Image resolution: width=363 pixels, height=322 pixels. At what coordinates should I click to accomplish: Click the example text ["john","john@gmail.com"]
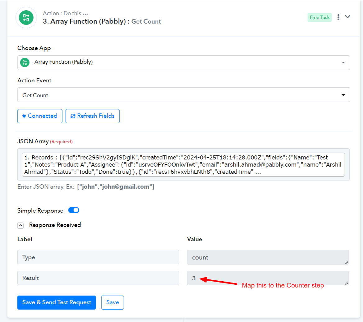pyautogui.click(x=116, y=187)
